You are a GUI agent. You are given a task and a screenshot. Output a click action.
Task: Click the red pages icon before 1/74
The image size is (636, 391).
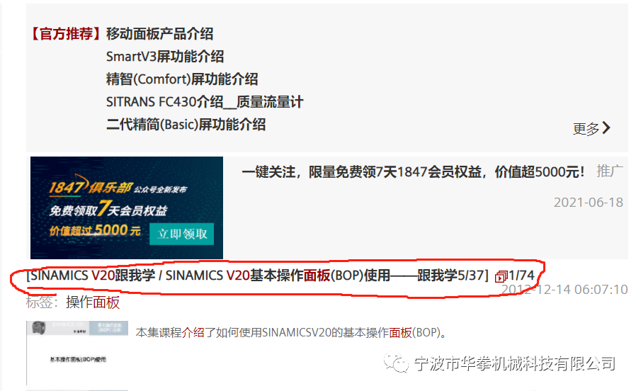[501, 277]
